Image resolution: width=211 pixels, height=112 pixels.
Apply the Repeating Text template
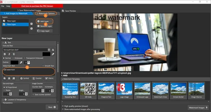(70, 90)
